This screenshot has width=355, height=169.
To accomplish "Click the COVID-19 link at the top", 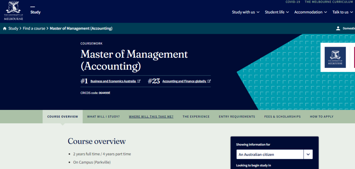I will [x=293, y=2].
